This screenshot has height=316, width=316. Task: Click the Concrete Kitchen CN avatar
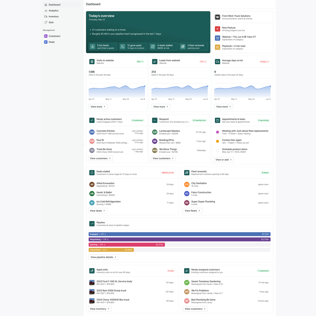click(92, 132)
